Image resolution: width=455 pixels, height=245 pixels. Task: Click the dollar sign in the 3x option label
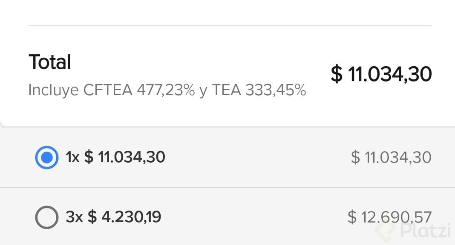92,217
